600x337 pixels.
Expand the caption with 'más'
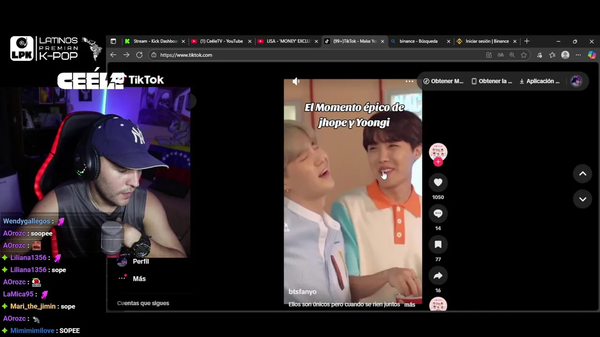click(x=410, y=305)
